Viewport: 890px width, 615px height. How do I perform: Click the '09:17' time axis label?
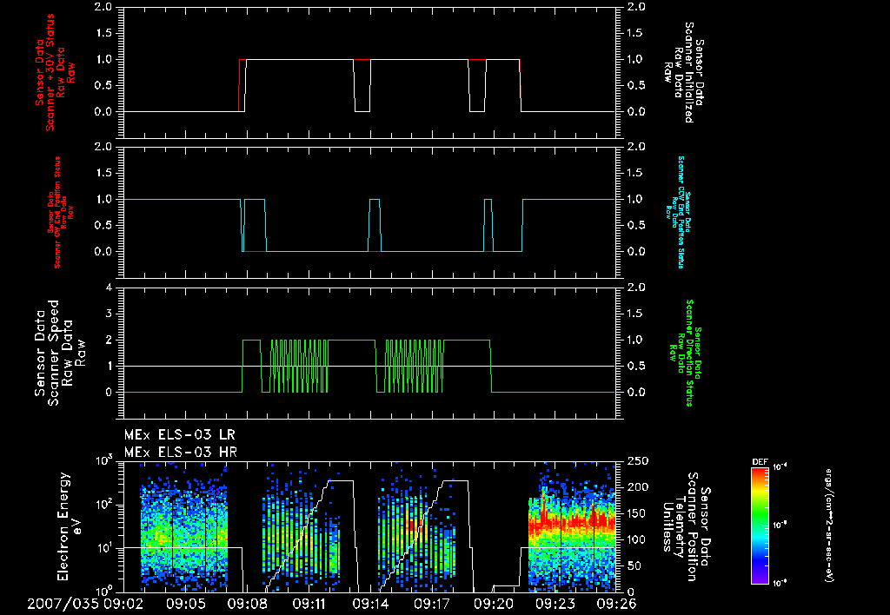click(432, 604)
